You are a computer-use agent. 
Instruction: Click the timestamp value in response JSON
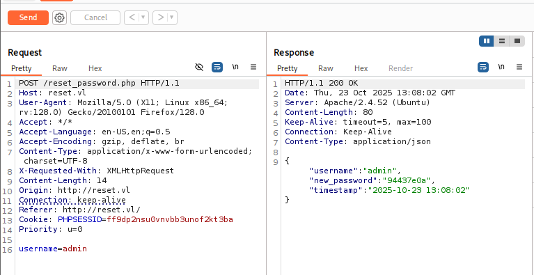point(418,190)
